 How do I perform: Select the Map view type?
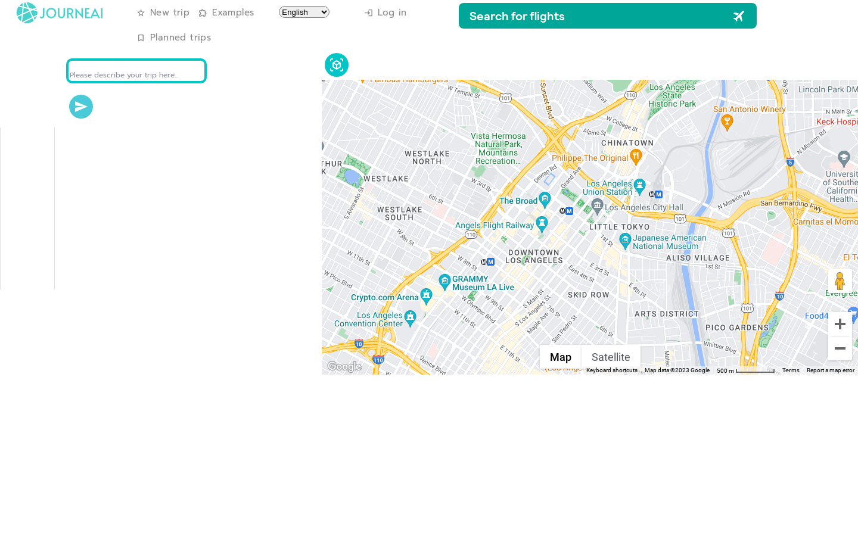click(561, 357)
